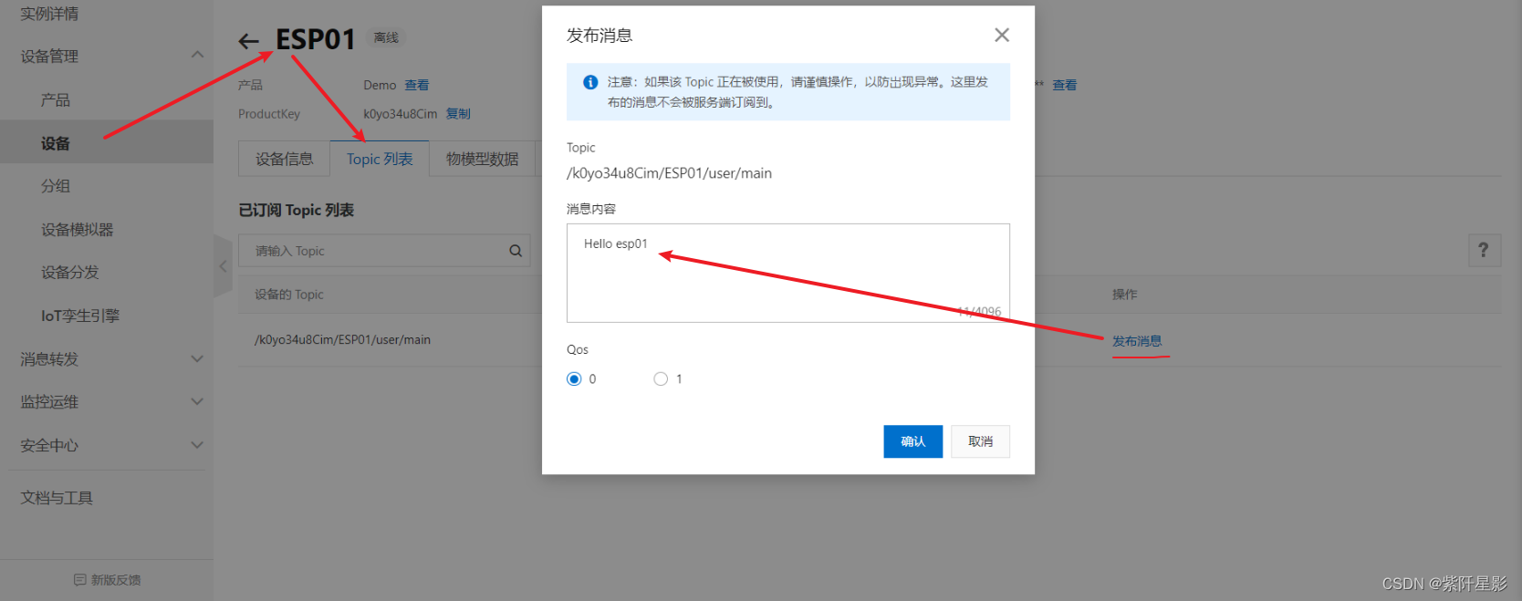This screenshot has width=1522, height=601.
Task: Select Qos 1 radio button
Action: pos(661,378)
